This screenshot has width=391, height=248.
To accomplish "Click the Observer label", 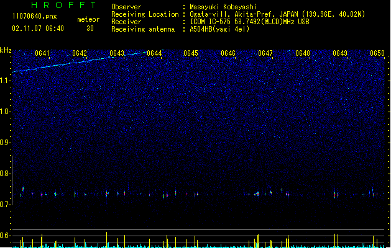I will click(x=126, y=7).
